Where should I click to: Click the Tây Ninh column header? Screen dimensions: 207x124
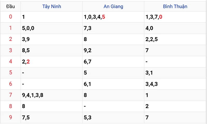[x=52, y=6]
